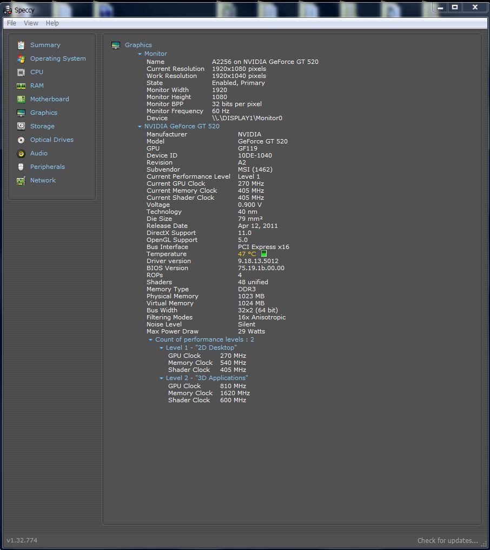Select the BIOS Version 75.19.1b.00.00 value
The image size is (490, 550).
tap(261, 268)
